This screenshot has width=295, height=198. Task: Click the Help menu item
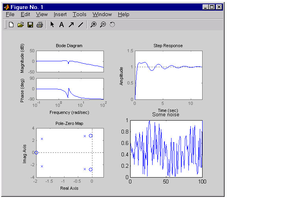tap(124, 15)
